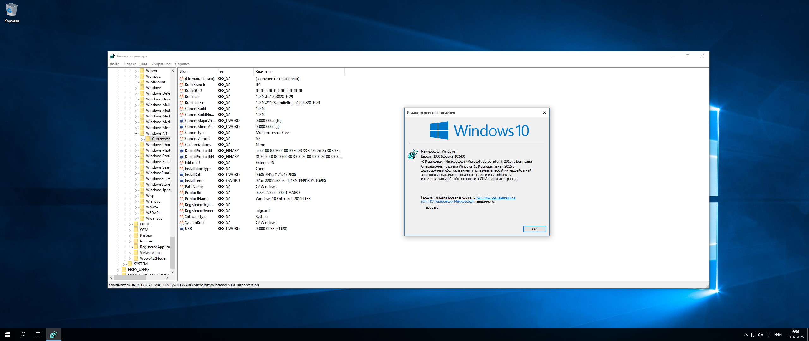This screenshot has height=341, width=809.
Task: Select the WindowsUpdate tree item
Action: tap(158, 190)
